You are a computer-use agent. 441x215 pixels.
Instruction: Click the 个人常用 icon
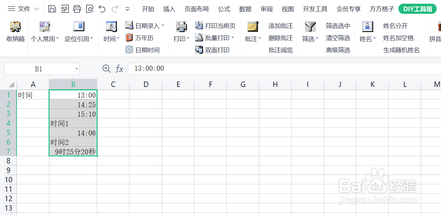45,27
